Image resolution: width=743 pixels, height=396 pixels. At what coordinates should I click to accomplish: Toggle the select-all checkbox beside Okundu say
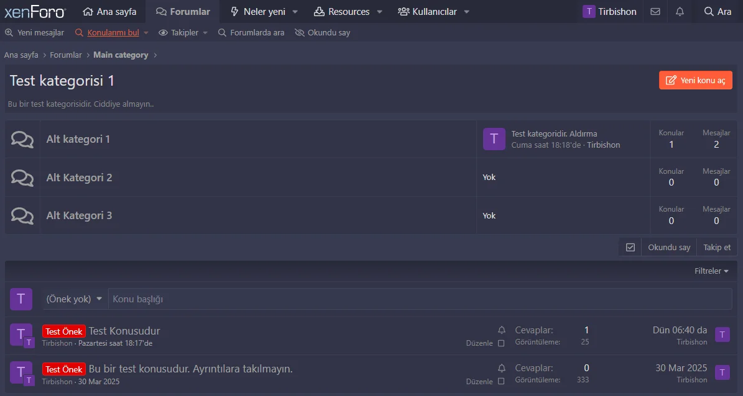(x=630, y=247)
